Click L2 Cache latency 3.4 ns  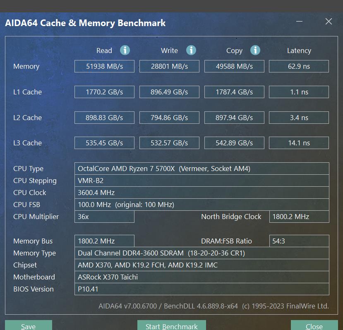click(x=299, y=118)
